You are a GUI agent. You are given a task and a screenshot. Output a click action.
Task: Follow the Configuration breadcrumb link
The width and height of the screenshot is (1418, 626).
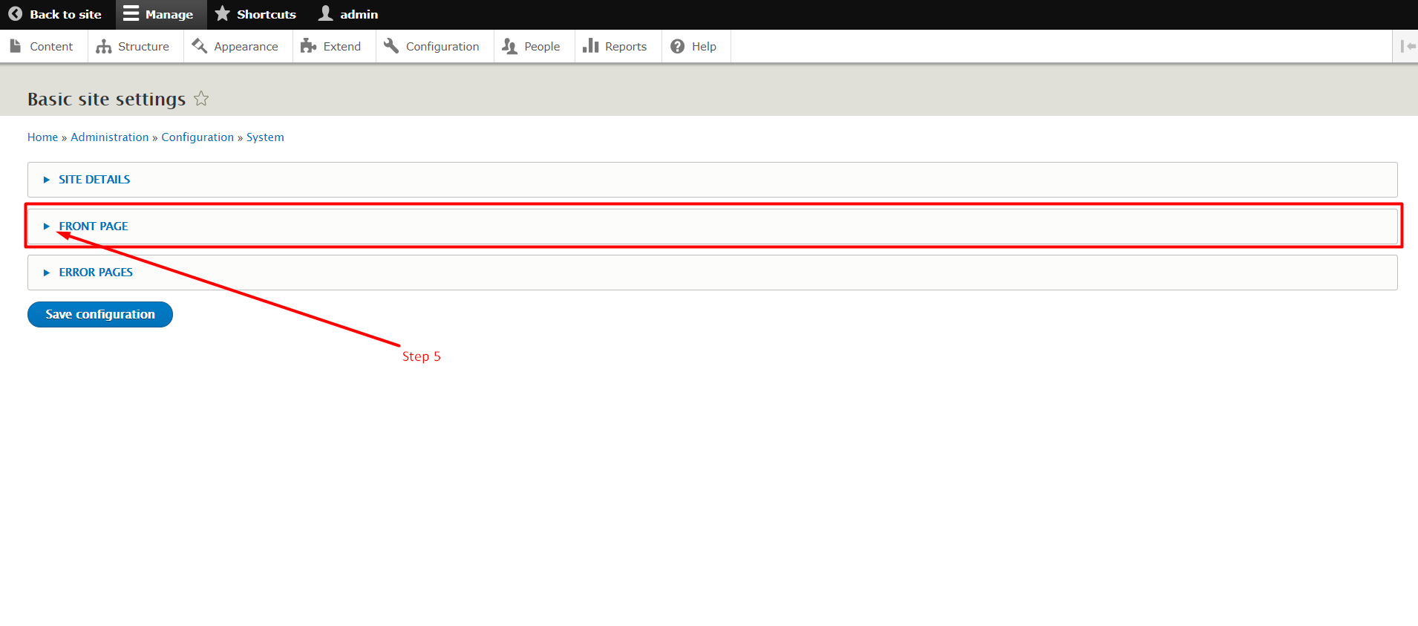197,137
